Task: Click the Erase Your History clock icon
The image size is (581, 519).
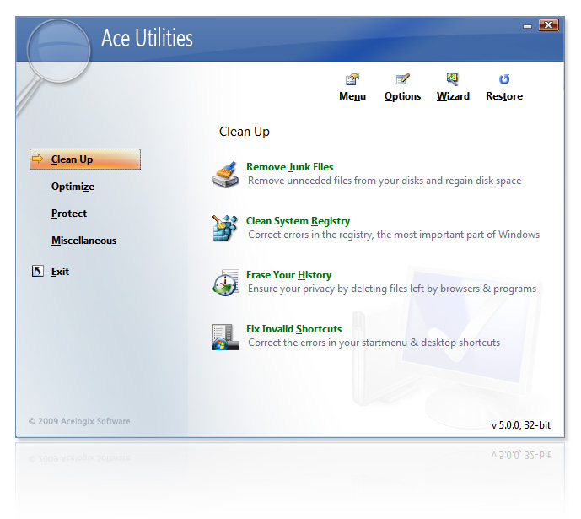Action: (226, 283)
